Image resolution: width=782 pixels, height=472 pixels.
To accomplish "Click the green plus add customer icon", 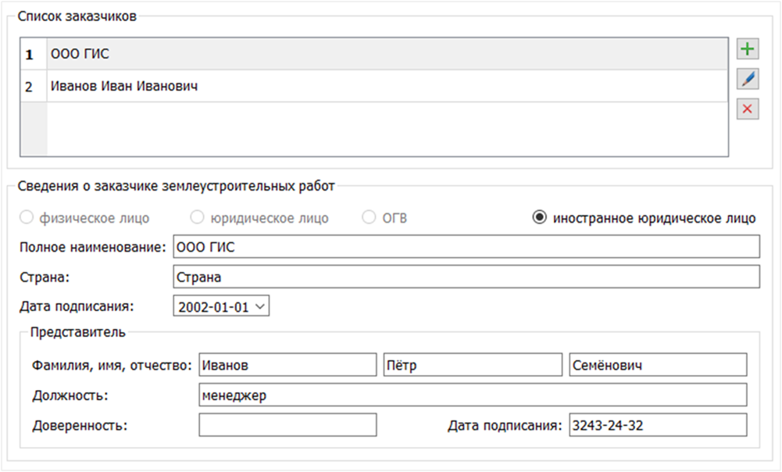I will 748,50.
